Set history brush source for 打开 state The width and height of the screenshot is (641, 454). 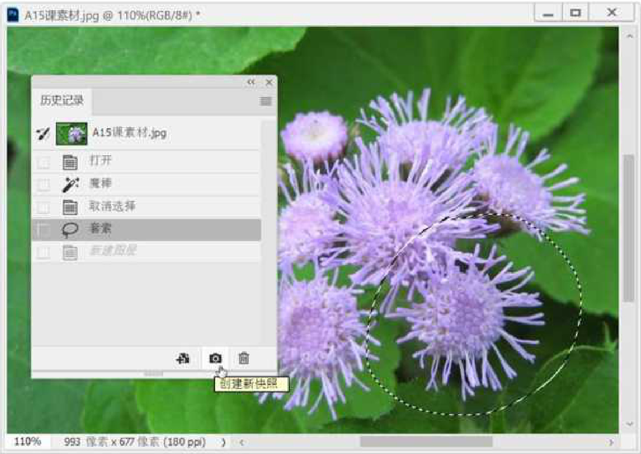pos(44,162)
